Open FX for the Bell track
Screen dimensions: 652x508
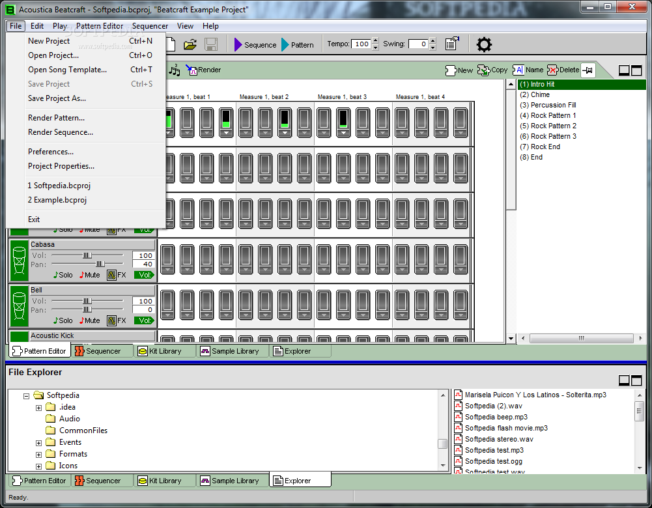117,320
